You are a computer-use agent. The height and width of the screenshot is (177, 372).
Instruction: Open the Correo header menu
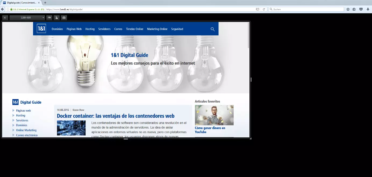pos(118,29)
